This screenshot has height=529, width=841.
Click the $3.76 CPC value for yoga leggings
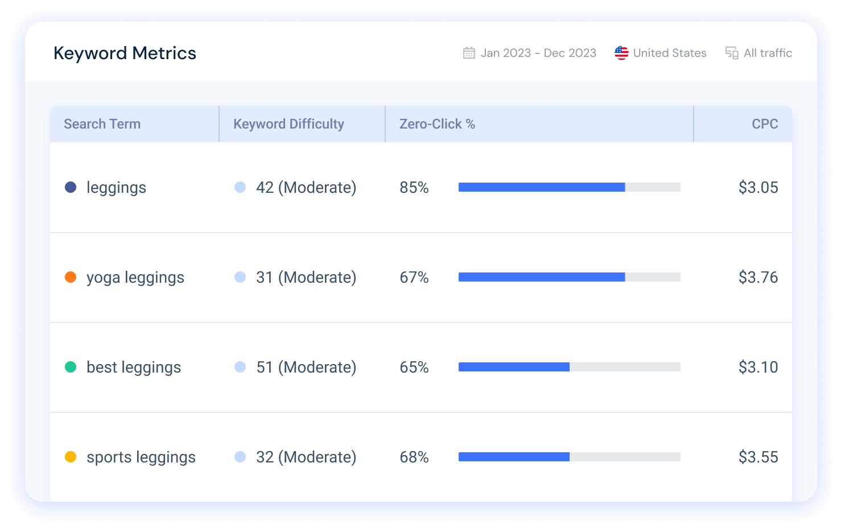[758, 277]
